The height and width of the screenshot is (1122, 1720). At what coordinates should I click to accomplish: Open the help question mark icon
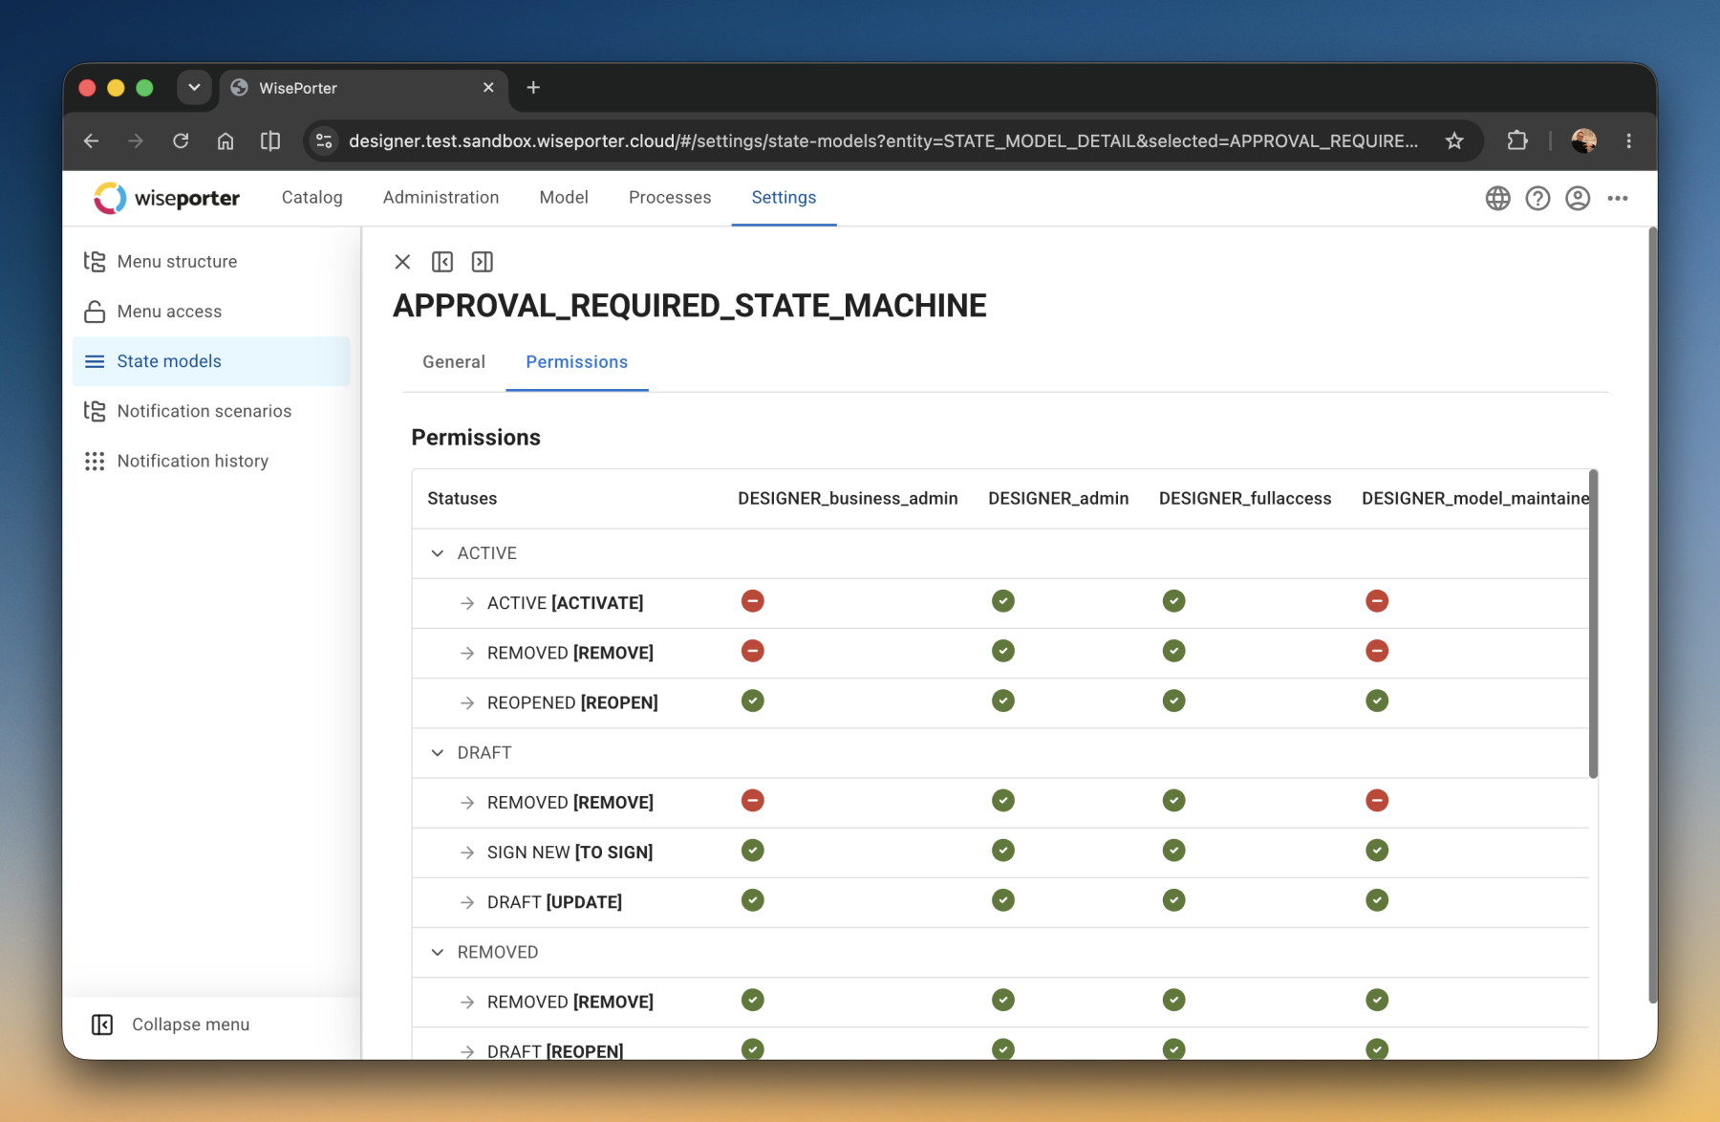(x=1537, y=198)
